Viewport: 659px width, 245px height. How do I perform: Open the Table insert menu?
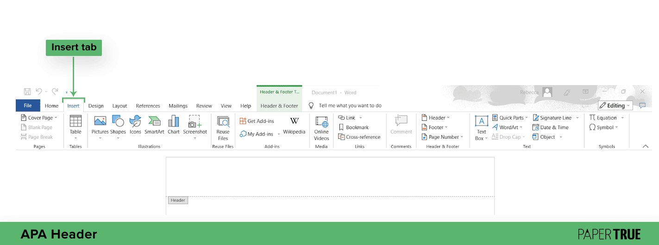(x=75, y=127)
